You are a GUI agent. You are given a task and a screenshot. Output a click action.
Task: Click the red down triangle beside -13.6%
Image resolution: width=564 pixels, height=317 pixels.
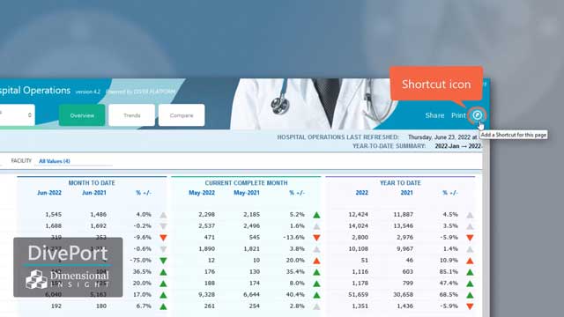point(316,238)
